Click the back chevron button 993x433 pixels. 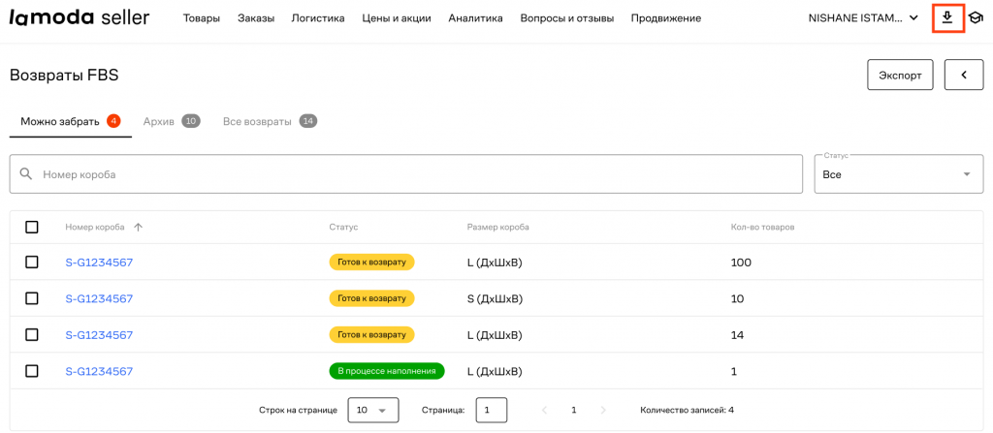(963, 75)
